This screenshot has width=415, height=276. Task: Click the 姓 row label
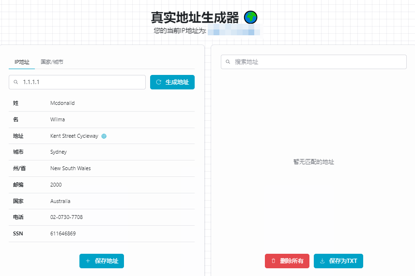15,103
